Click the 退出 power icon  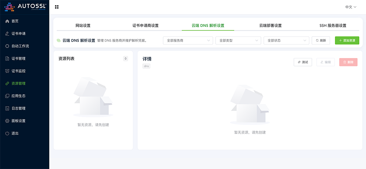[x=7, y=133]
